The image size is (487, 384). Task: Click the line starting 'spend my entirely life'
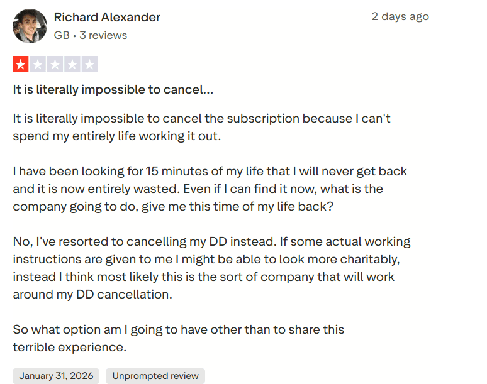tap(117, 136)
